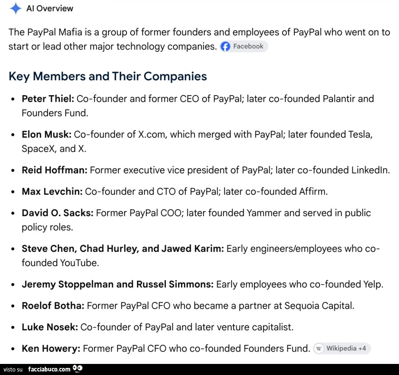Click the Jeremy Stoppelman and Russel Simmons entry
The width and height of the screenshot is (399, 375).
coord(117,284)
